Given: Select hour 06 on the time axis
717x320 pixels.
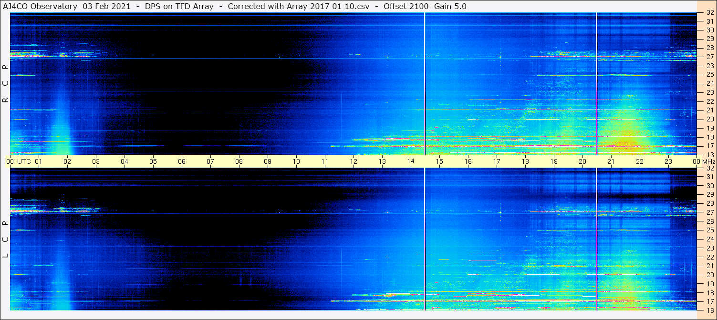Looking at the screenshot, I should pos(182,161).
